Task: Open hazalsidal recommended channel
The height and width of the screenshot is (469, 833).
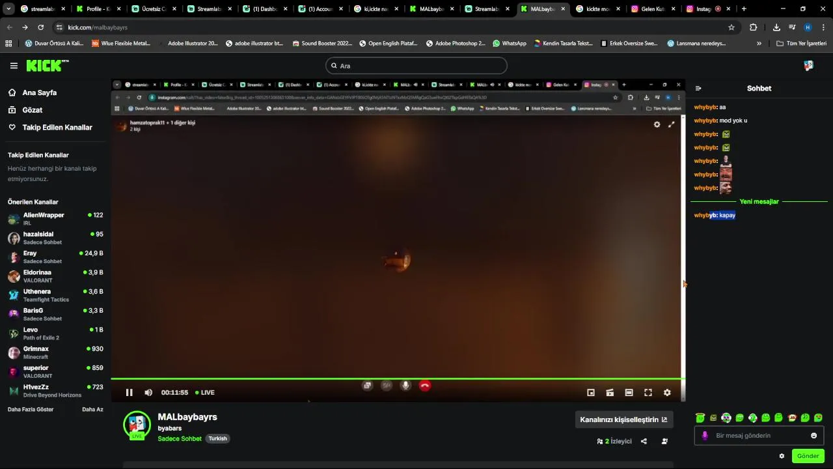Action: tap(55, 238)
